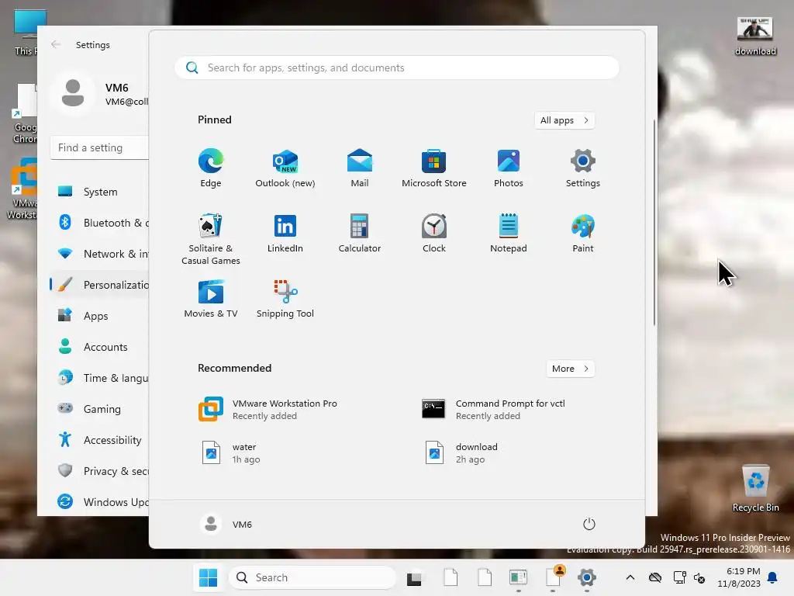Select System in Settings sidebar
Screen dimensions: 794x596
[100, 192]
